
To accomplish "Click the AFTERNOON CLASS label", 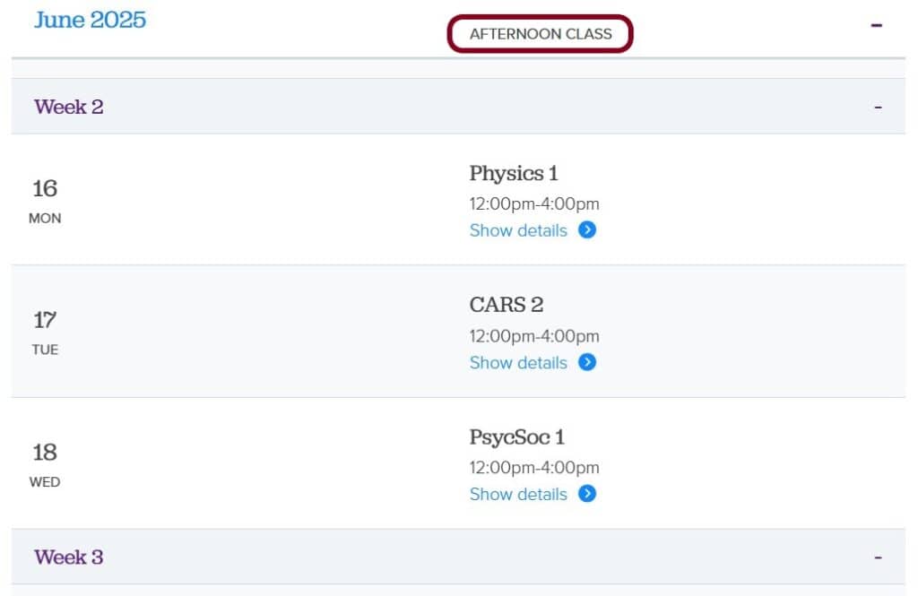I will pyautogui.click(x=539, y=33).
